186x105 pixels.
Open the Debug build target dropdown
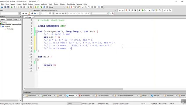[x=65, y=7]
